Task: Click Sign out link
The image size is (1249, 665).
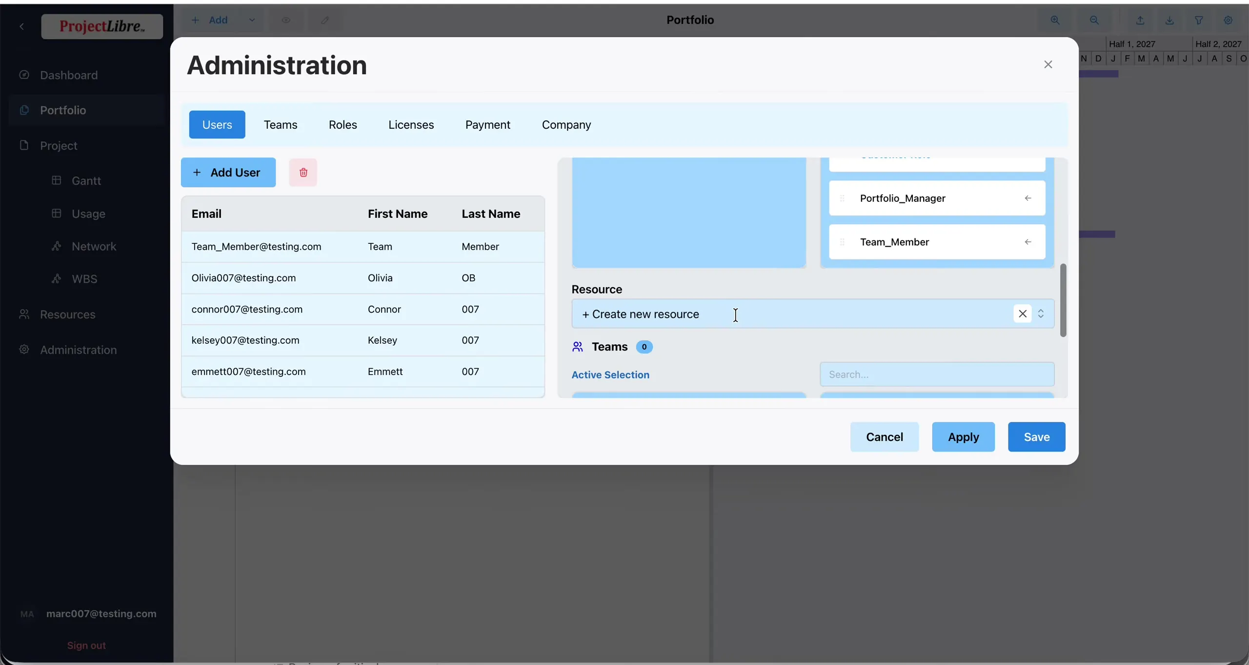Action: [x=86, y=645]
